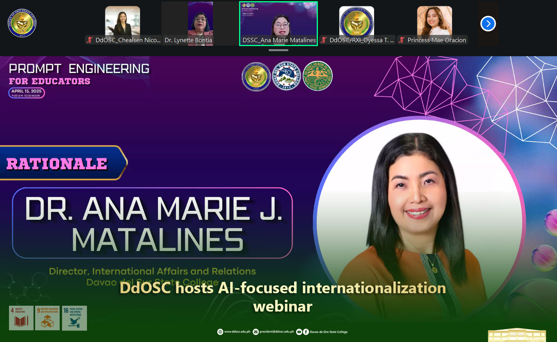The image size is (557, 342).
Task: Click the Davao de Oro seal at top-left
Action: 22,23
